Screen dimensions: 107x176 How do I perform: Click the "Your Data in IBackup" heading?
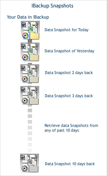pyautogui.click(x=28, y=17)
